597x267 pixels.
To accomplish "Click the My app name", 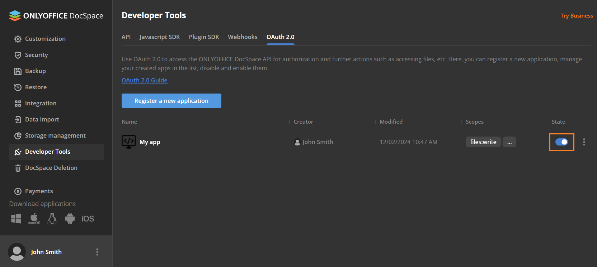I will (150, 142).
